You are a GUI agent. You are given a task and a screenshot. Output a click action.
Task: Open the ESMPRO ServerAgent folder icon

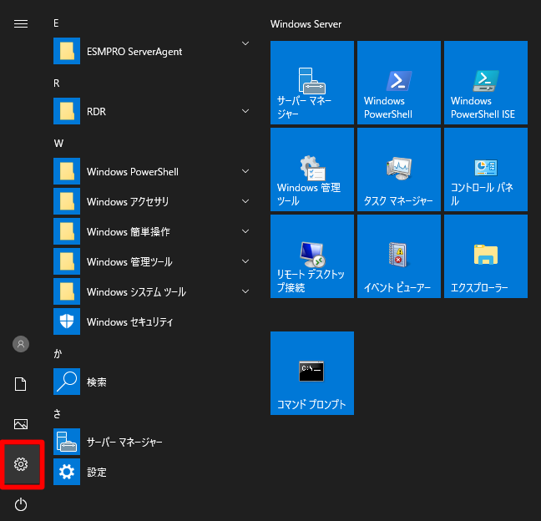click(x=67, y=51)
